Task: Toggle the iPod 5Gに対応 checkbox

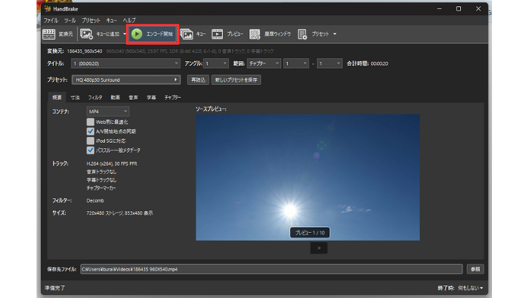Action: 90,141
